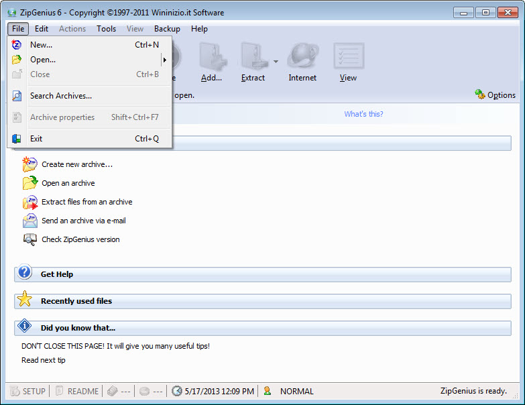Screen dimensions: 525x405
Task: Click Open an archive link
Action: pyautogui.click(x=68, y=183)
